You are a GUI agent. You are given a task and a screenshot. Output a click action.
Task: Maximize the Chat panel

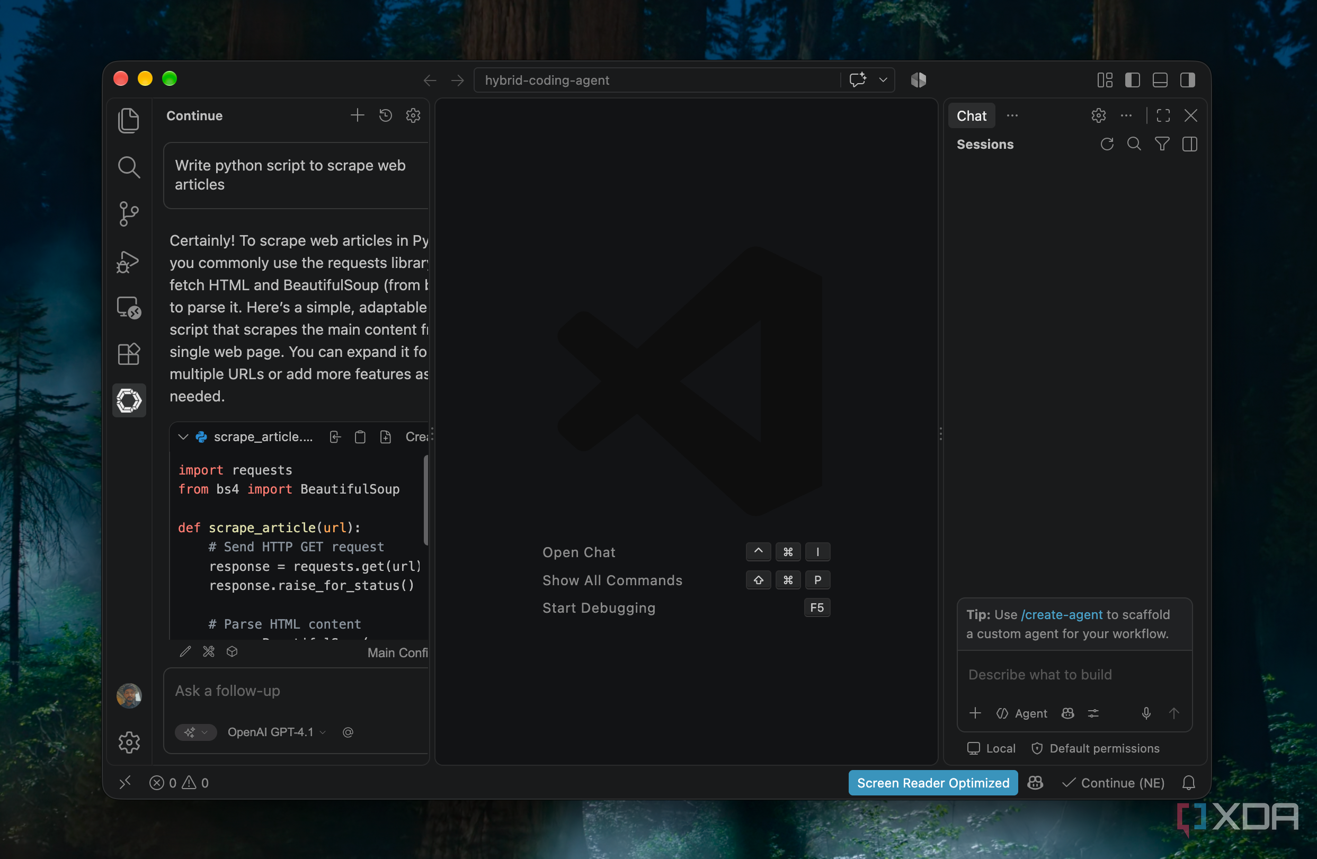tap(1163, 115)
